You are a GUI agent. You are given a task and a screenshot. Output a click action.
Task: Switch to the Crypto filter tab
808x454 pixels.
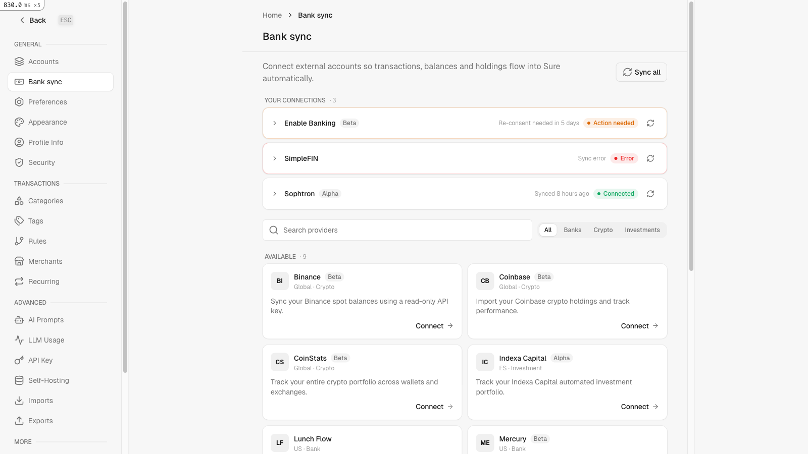603,230
